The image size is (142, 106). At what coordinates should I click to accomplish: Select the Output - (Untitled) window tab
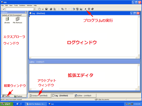click(40, 96)
